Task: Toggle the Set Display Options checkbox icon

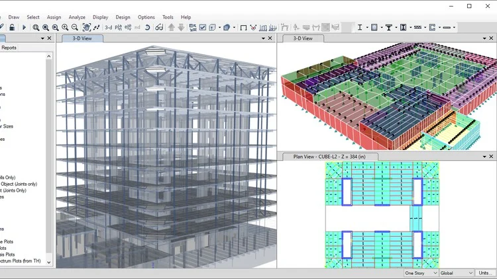Action: [x=203, y=28]
